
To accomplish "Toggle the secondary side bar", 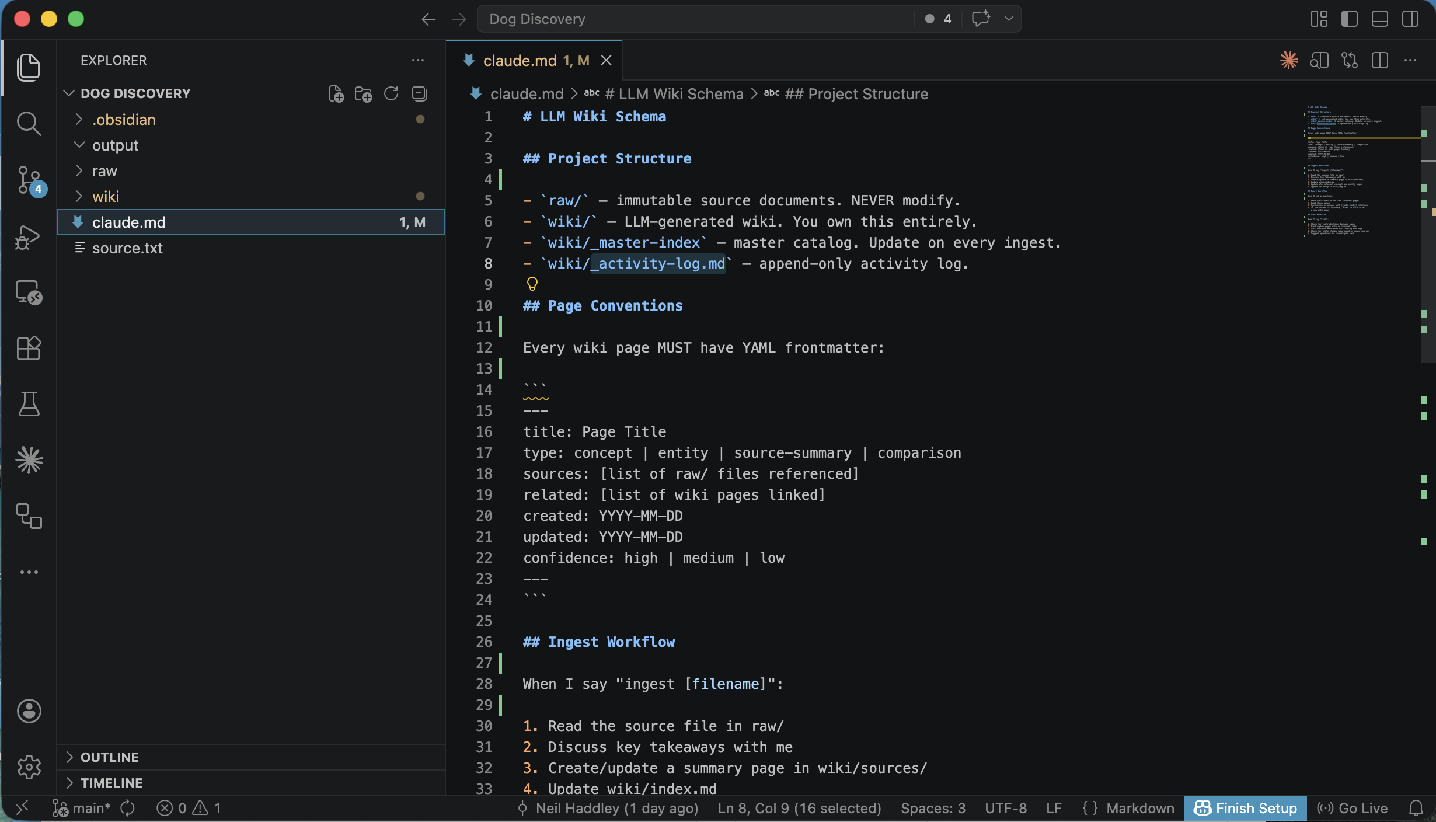I will click(1410, 19).
